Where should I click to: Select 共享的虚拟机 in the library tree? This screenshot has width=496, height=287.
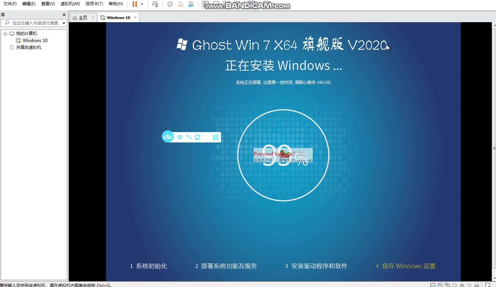29,47
